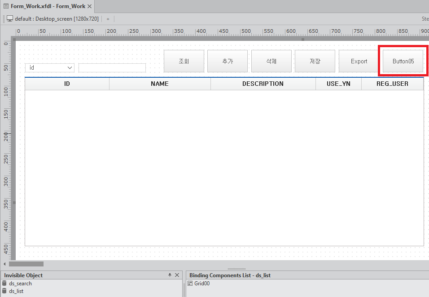Click the Desktop_screen monitor layout icon
This screenshot has height=297, width=429.
pyautogui.click(x=10, y=19)
